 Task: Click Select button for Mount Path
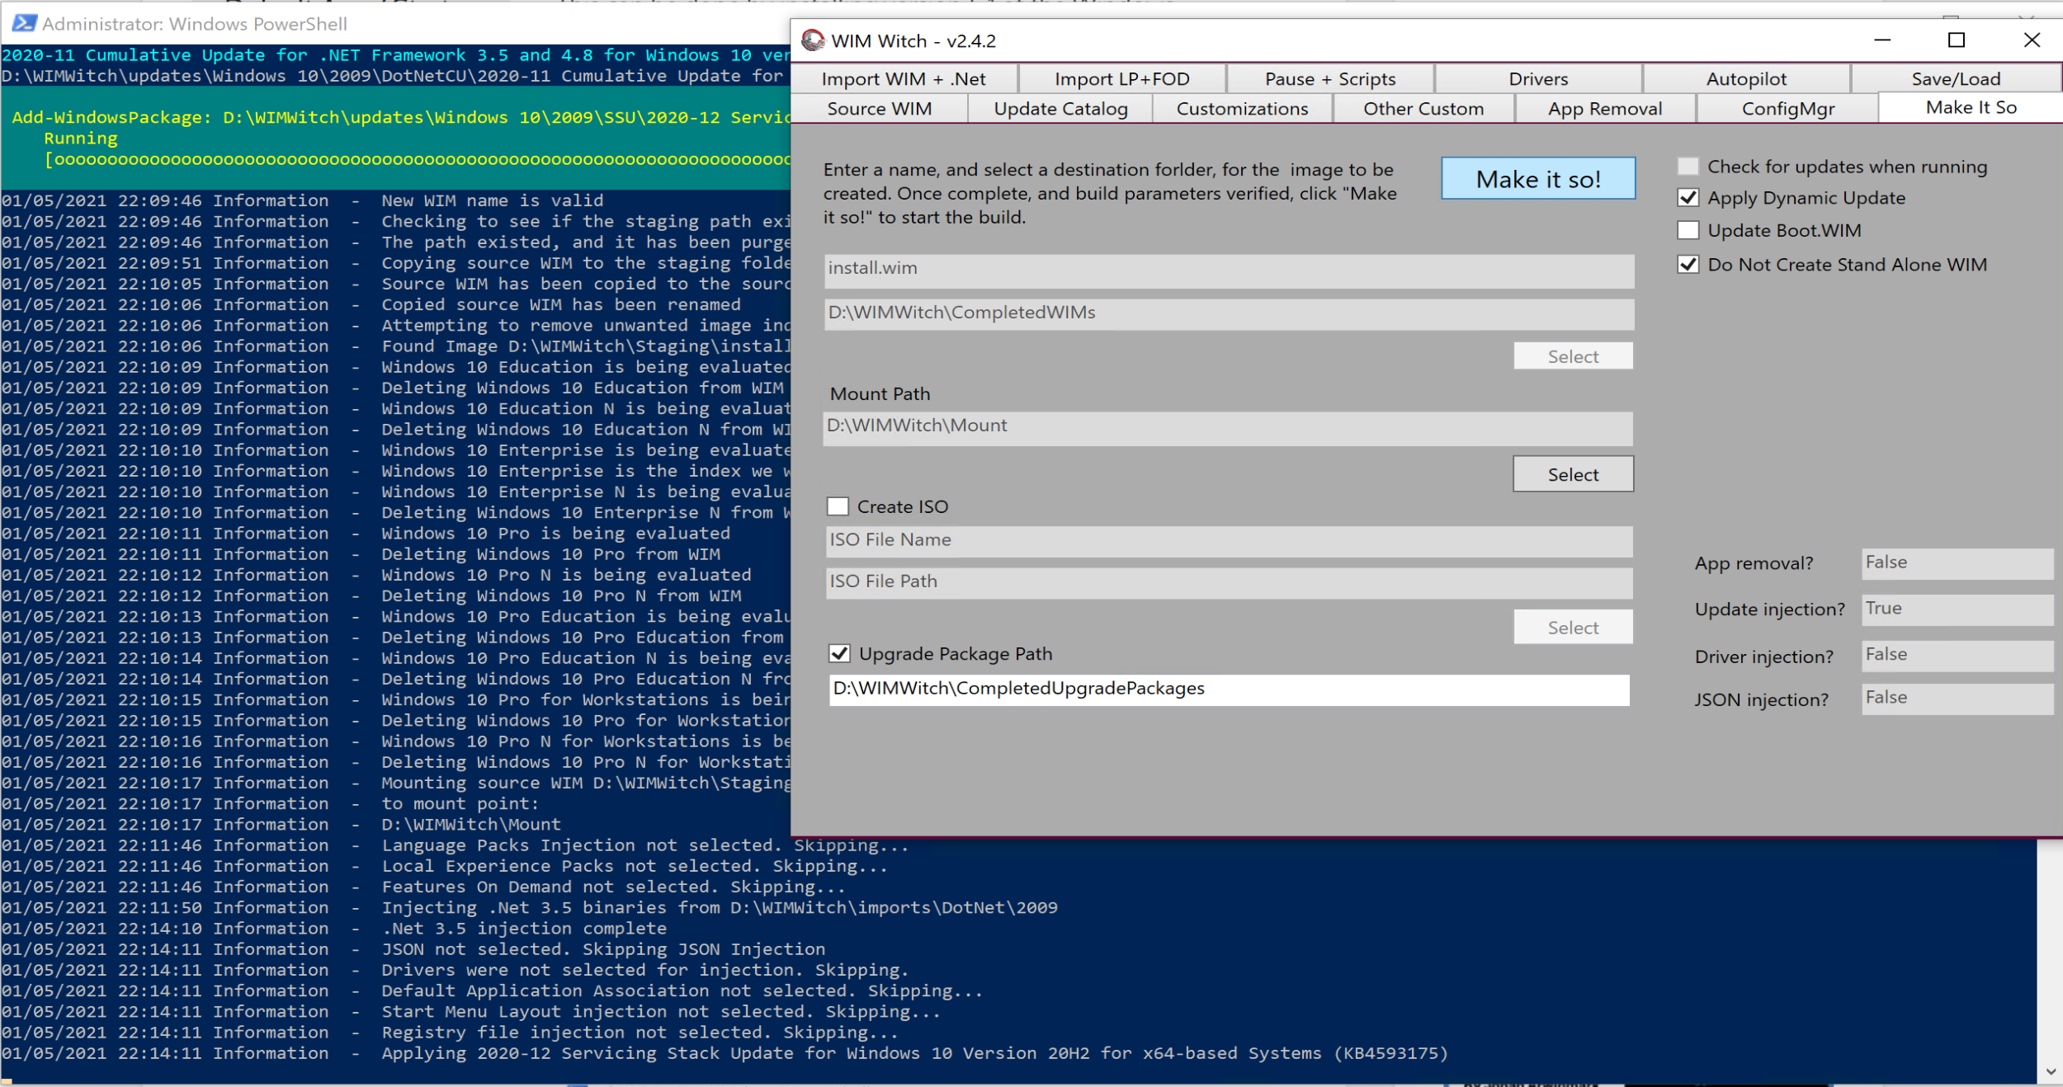(x=1573, y=474)
